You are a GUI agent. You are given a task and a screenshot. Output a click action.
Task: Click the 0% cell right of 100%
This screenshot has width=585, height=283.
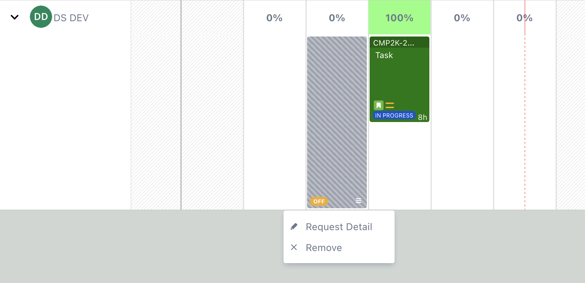click(x=462, y=18)
